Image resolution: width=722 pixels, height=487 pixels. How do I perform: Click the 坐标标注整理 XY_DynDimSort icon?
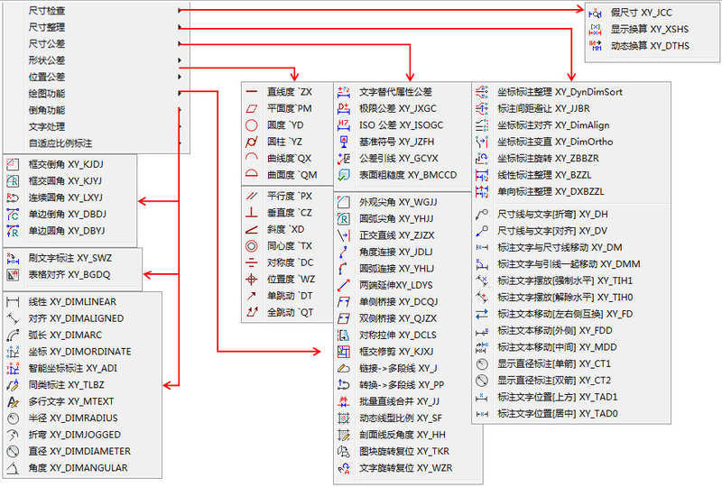pos(481,92)
